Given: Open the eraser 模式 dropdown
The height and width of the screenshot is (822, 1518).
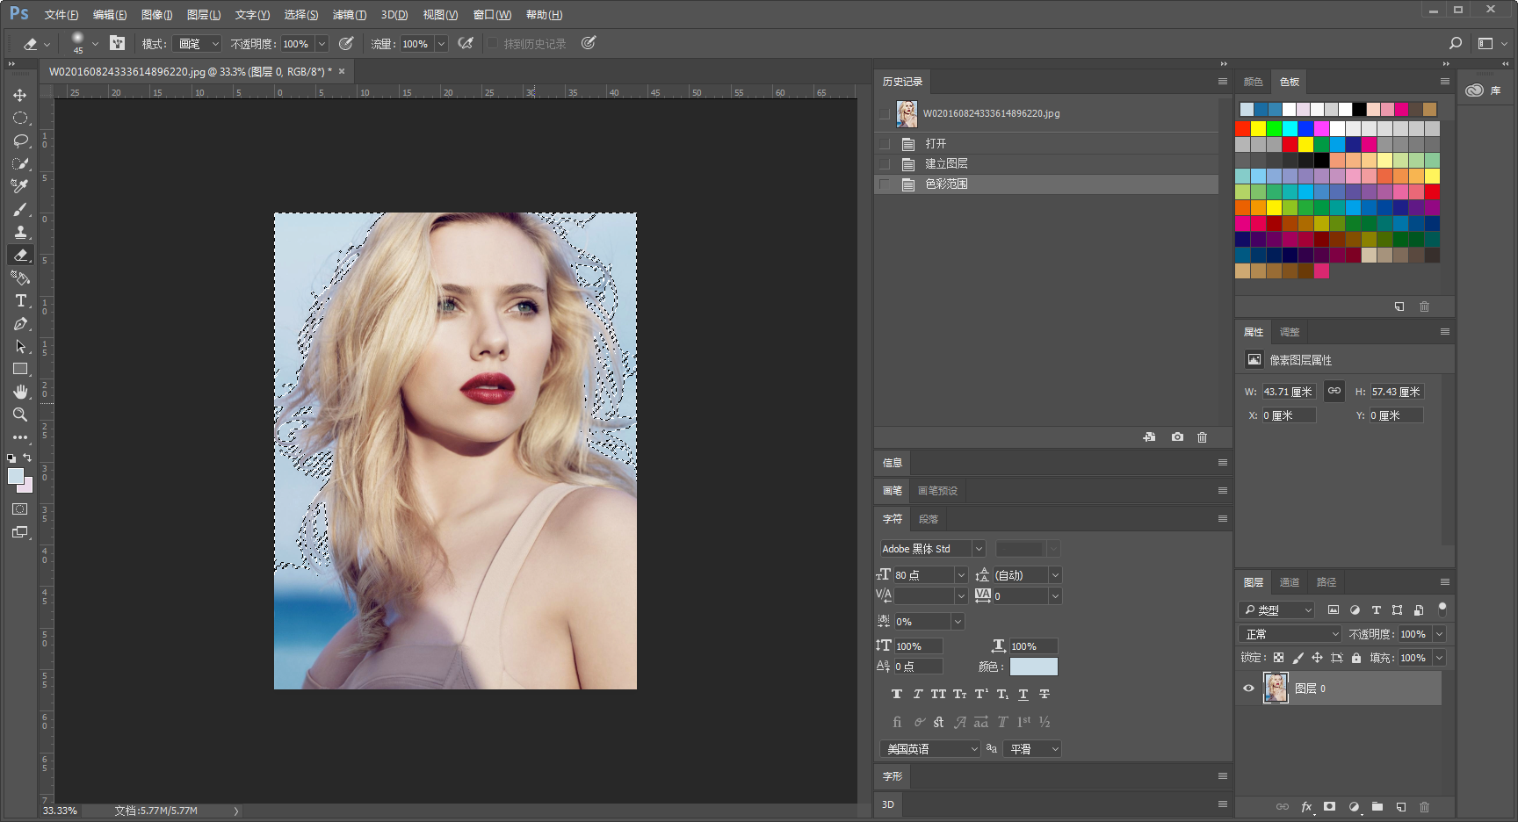Looking at the screenshot, I should click(x=198, y=44).
